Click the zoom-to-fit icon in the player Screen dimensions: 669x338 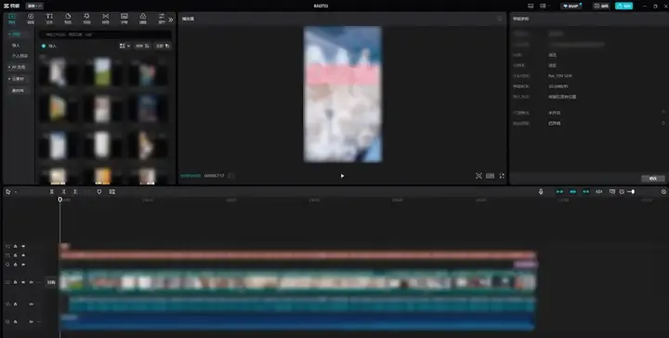point(479,175)
